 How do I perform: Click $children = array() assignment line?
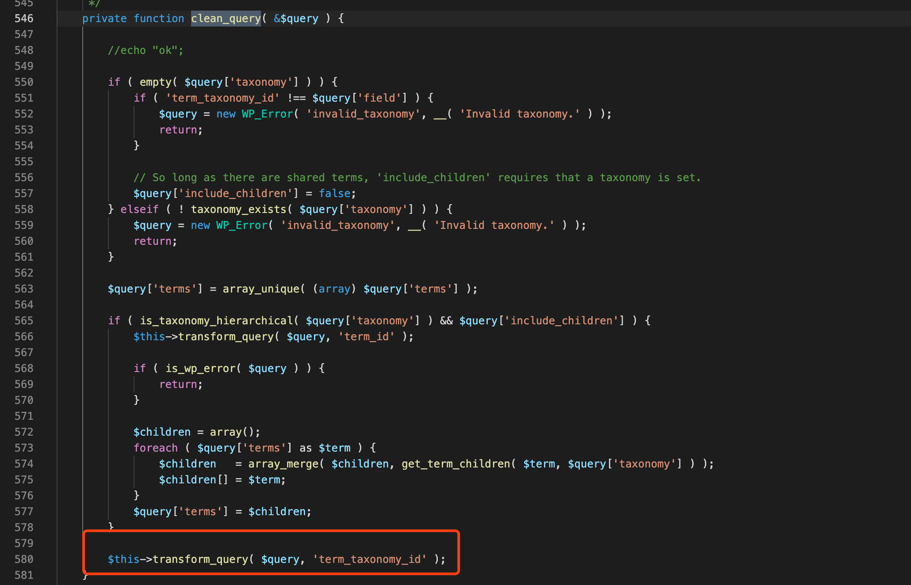point(196,432)
